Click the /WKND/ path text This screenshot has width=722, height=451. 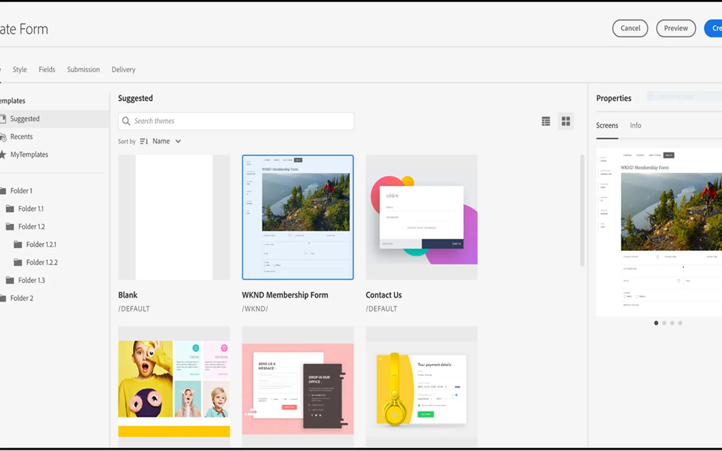tap(255, 309)
